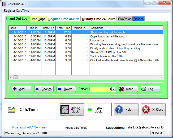Open the Regular Time AM/PM tab
The width and height of the screenshot is (173, 138).
tap(64, 19)
